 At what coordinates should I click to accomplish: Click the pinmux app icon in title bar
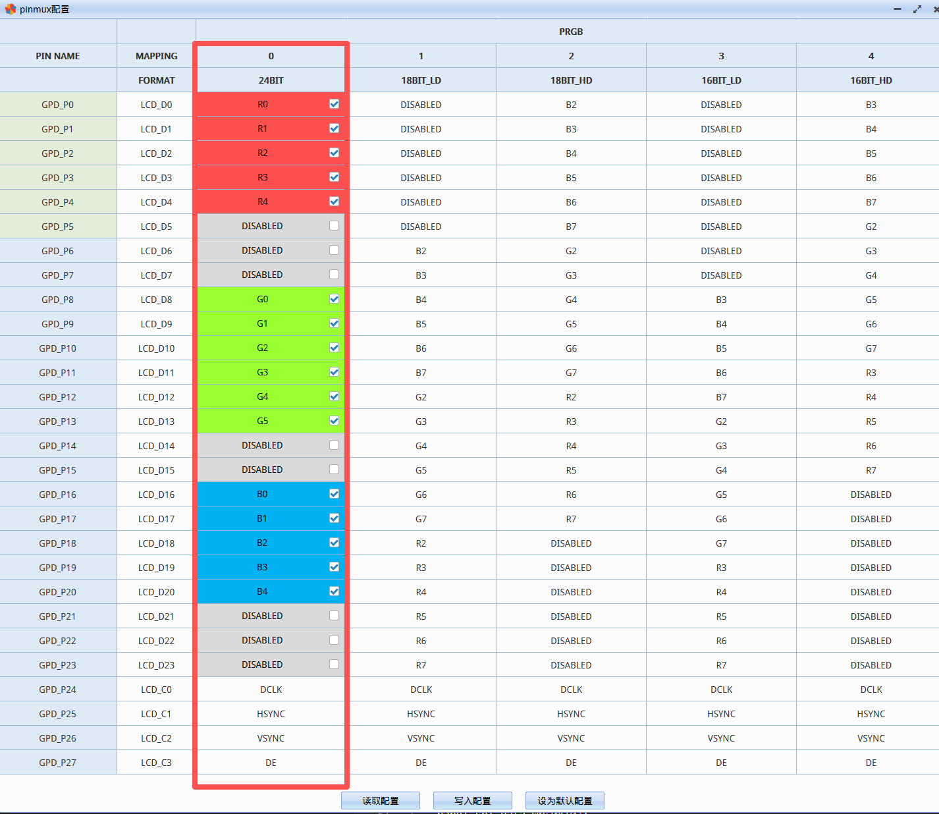tap(10, 9)
